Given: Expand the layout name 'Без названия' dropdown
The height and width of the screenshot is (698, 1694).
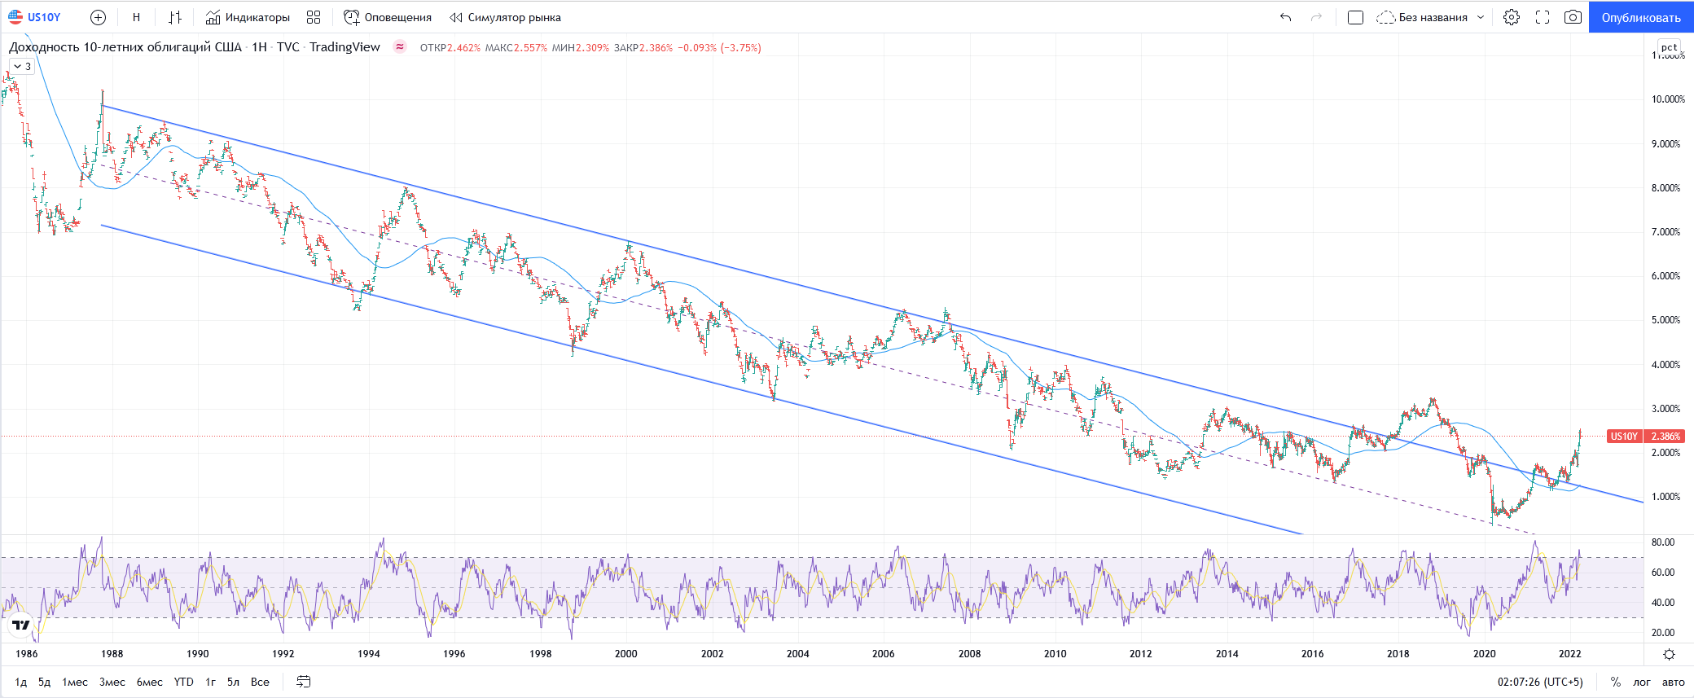Looking at the screenshot, I should click(1481, 17).
